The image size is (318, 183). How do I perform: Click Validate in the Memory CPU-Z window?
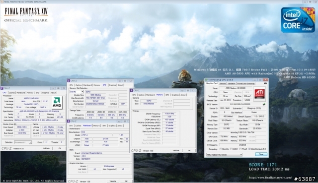coord(176,151)
